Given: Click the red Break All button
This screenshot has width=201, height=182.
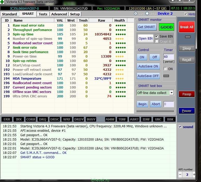Looking at the screenshot, I should coord(186,27).
